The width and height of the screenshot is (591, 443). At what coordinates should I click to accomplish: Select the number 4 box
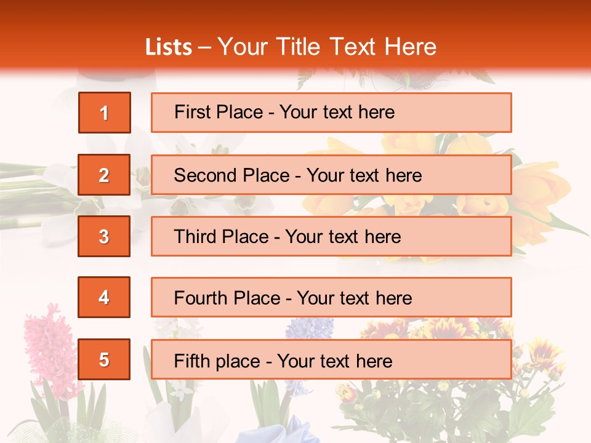point(104,297)
